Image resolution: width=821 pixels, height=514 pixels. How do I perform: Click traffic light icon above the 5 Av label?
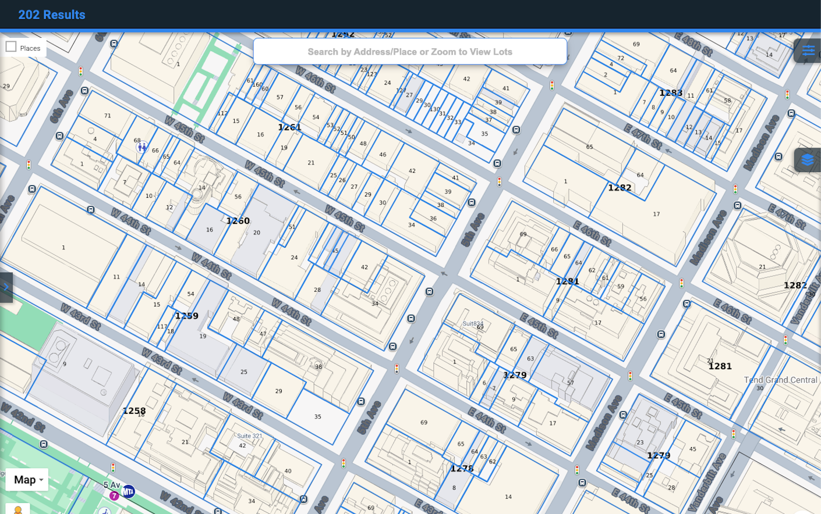click(112, 467)
